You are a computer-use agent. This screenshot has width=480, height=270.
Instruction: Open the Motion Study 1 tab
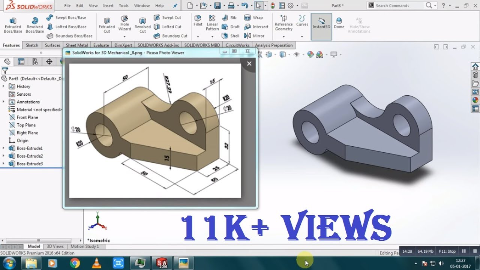click(85, 246)
